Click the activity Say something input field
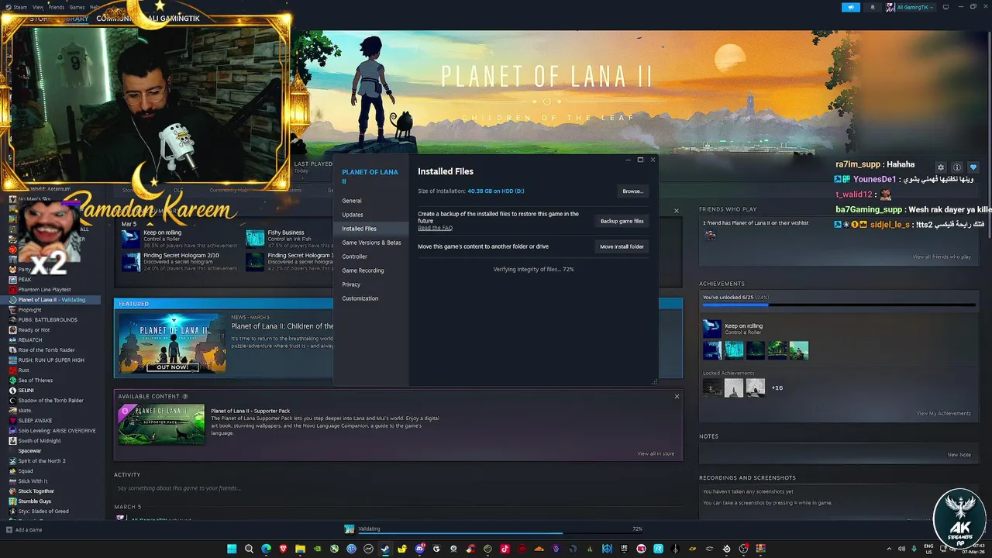This screenshot has height=558, width=992. pos(398,488)
